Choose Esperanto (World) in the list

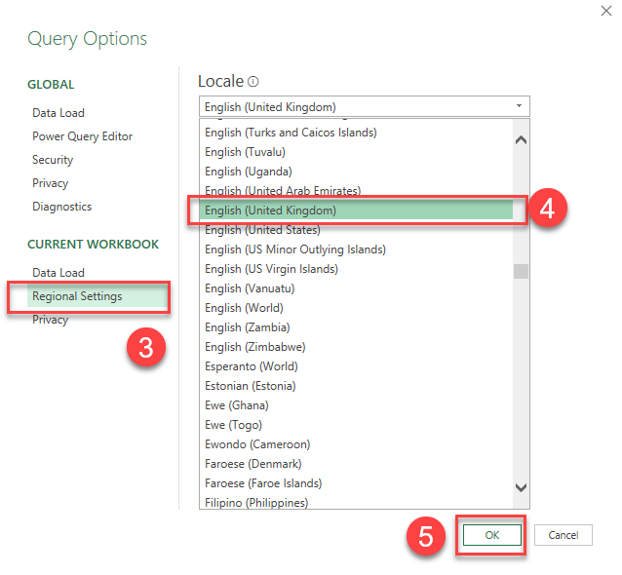252,366
